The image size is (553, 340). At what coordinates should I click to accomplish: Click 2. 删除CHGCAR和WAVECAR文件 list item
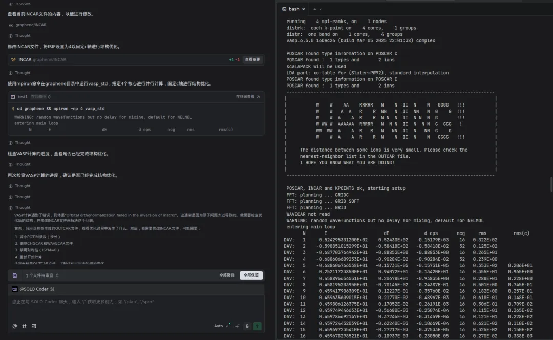click(44, 243)
